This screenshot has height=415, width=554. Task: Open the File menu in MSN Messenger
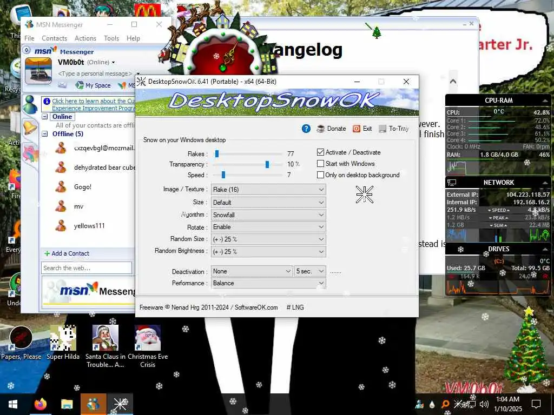(29, 38)
